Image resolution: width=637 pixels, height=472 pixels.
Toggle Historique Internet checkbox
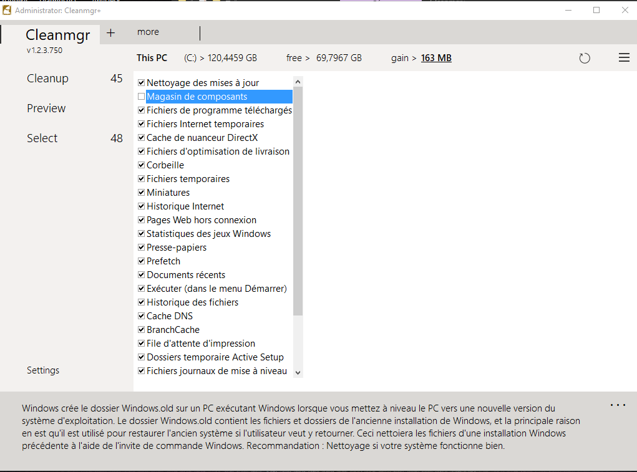click(x=142, y=206)
